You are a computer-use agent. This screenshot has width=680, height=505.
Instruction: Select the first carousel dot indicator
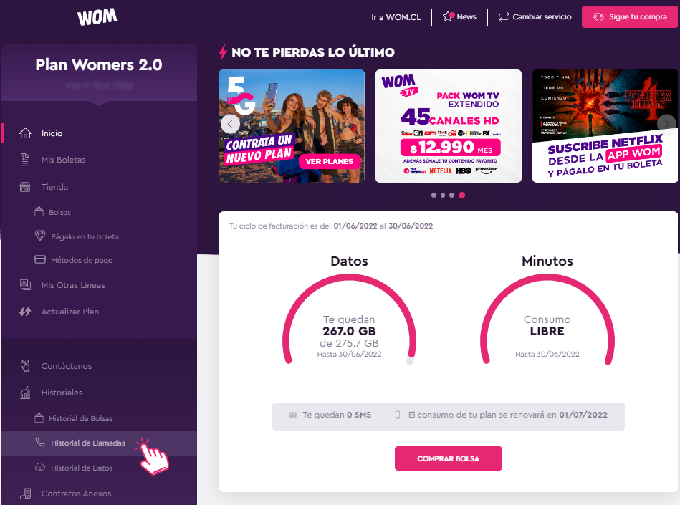[434, 195]
